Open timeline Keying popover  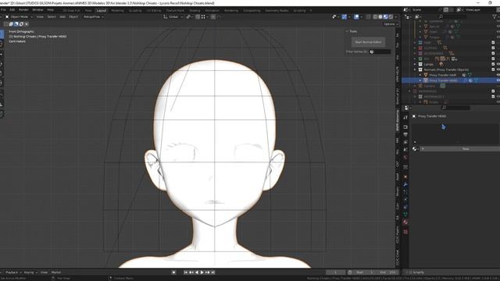tap(30, 272)
